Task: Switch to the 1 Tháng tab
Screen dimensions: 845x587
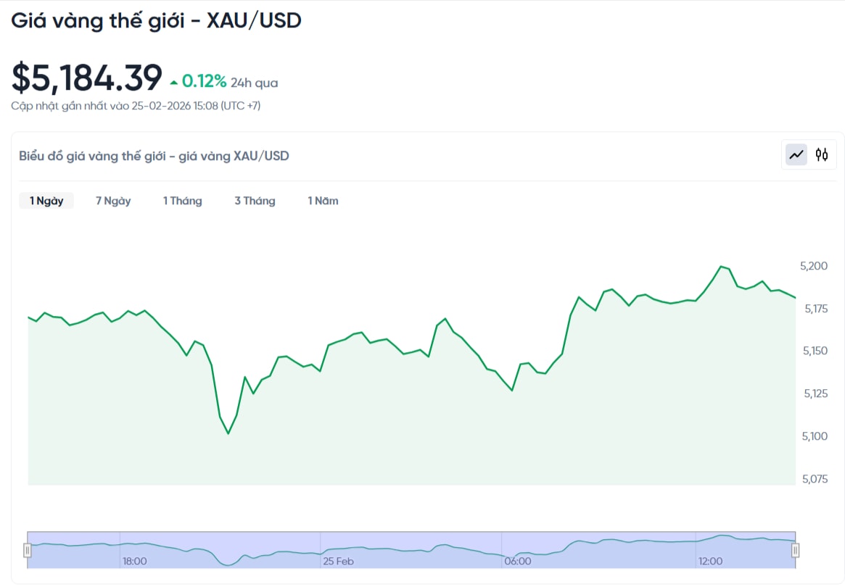Action: point(182,201)
